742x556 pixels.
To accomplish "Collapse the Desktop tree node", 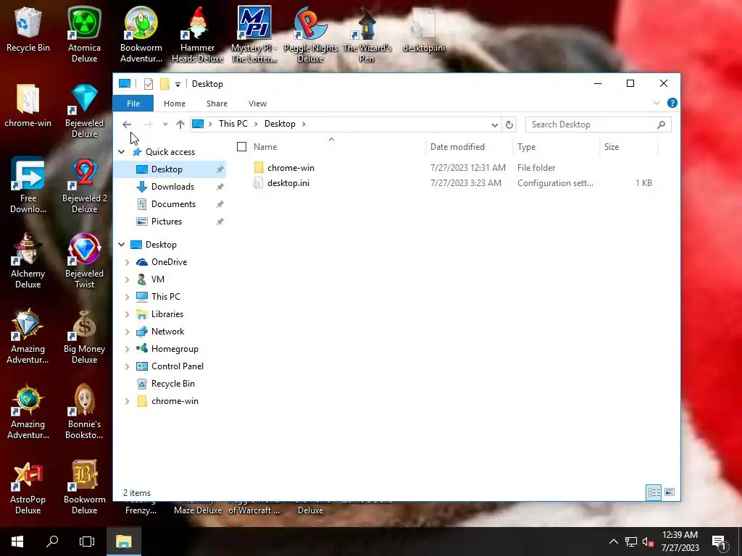I will pos(122,245).
